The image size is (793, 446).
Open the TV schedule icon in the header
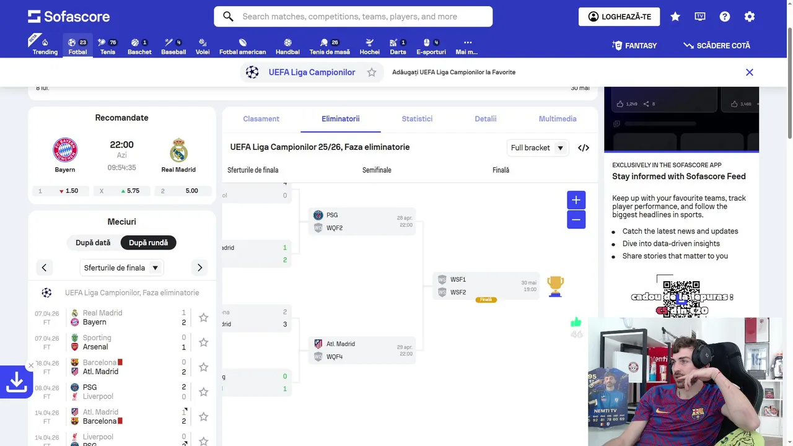click(x=700, y=17)
